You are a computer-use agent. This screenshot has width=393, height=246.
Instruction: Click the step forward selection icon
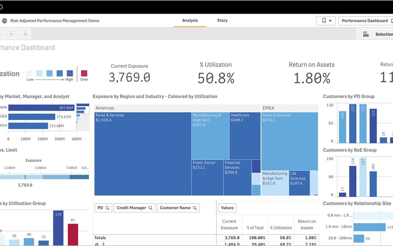coord(10,34)
